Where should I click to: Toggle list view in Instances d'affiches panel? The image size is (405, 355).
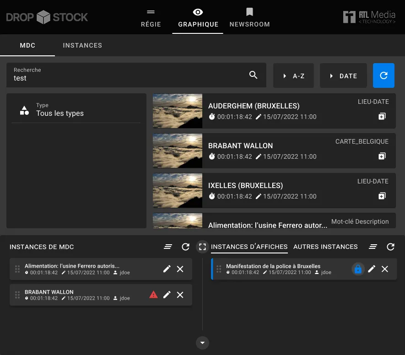click(373, 247)
